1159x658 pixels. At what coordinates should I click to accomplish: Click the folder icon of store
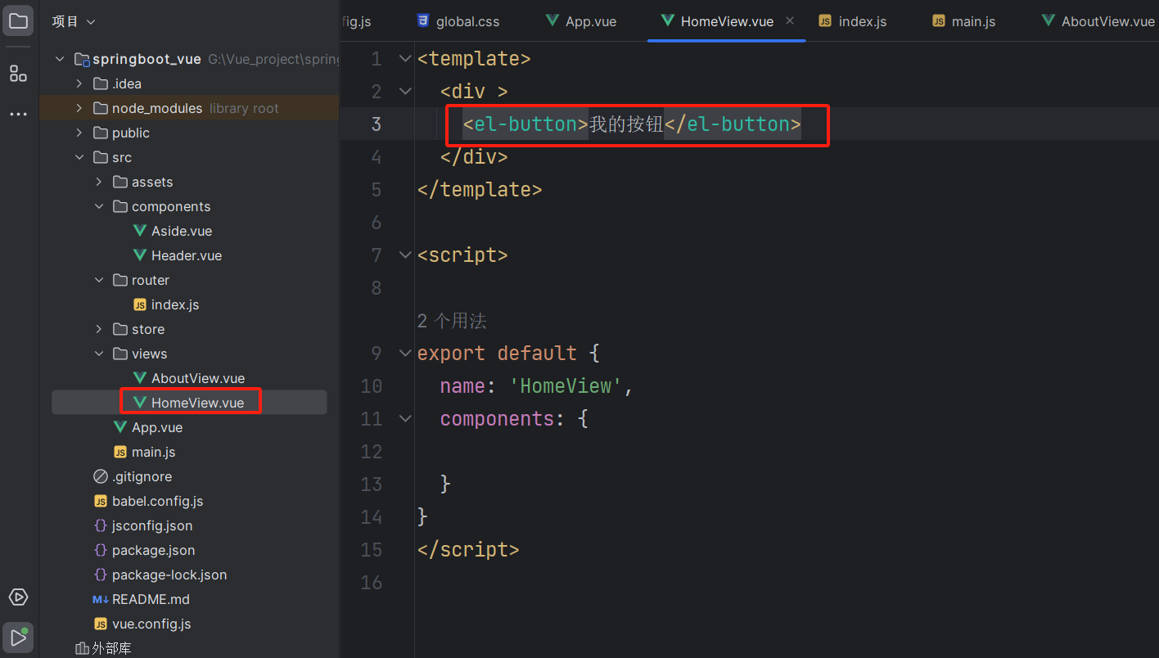pyautogui.click(x=120, y=329)
